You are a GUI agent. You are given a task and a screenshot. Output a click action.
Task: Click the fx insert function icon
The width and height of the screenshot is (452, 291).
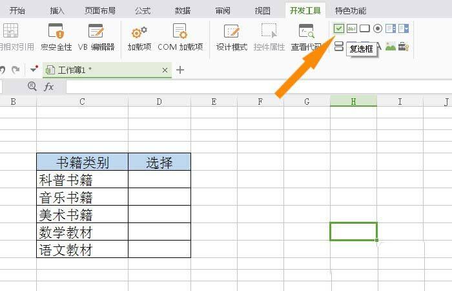coord(48,87)
